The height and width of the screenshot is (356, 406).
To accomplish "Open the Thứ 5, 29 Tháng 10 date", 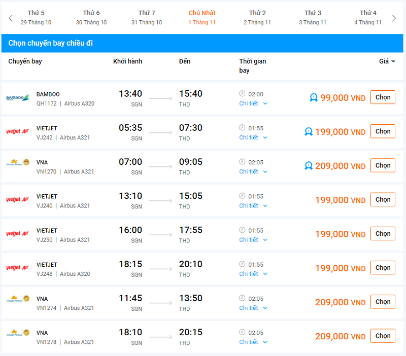I will 36,18.
